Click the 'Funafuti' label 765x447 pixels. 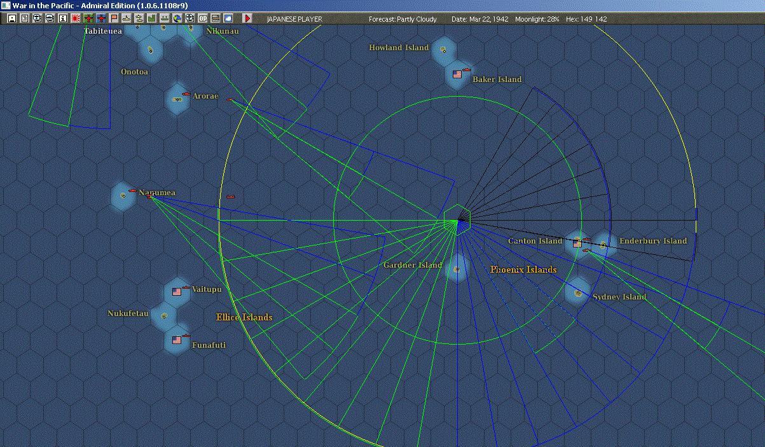209,345
